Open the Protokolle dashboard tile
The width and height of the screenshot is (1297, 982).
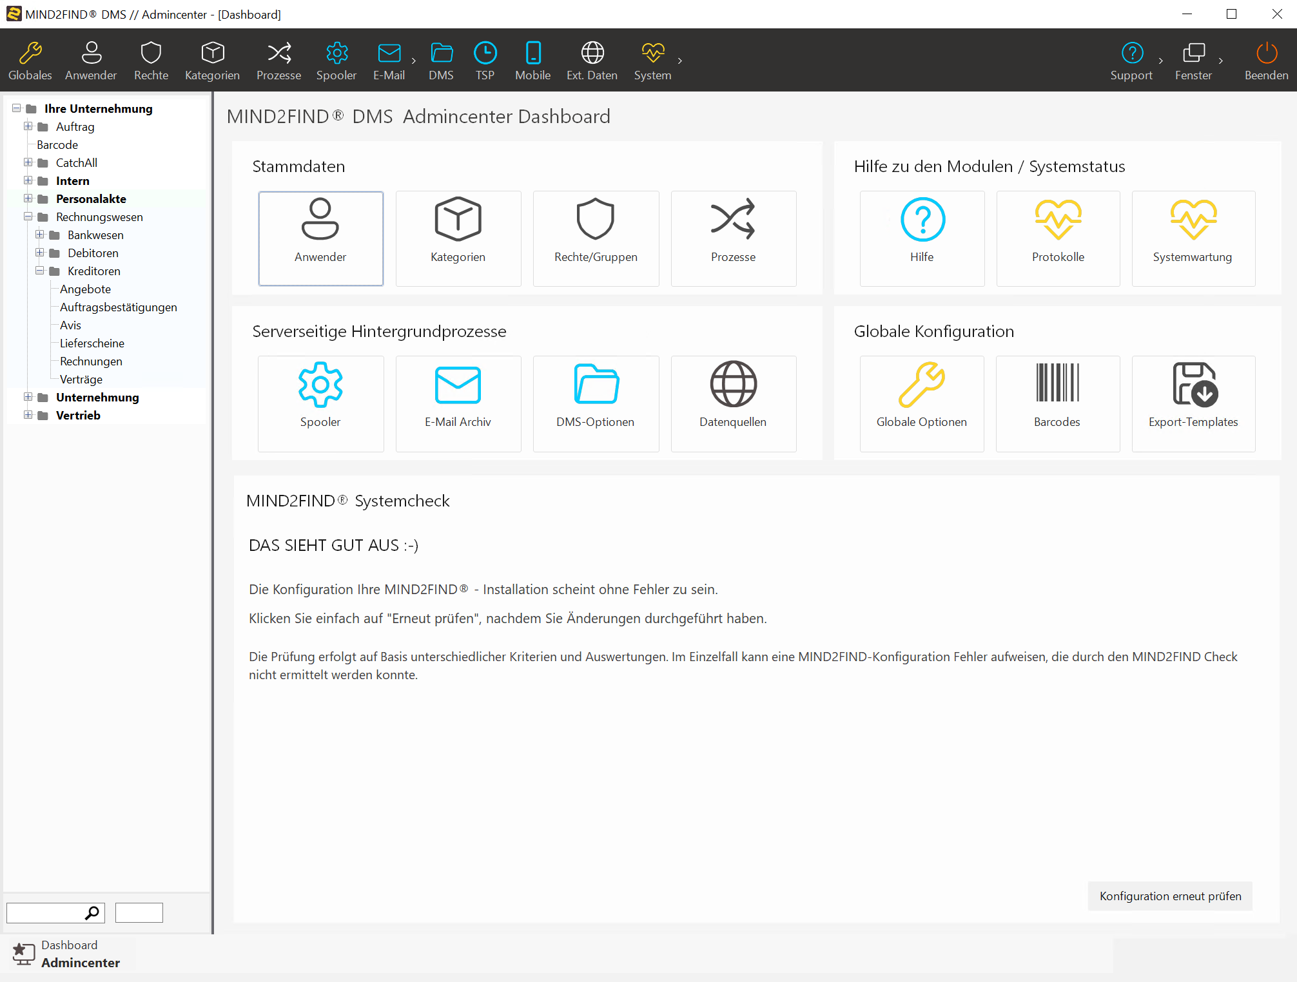[1058, 238]
